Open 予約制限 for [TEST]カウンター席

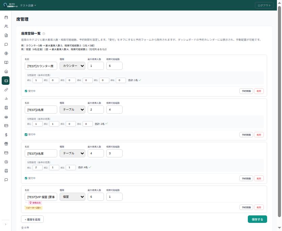point(246,91)
